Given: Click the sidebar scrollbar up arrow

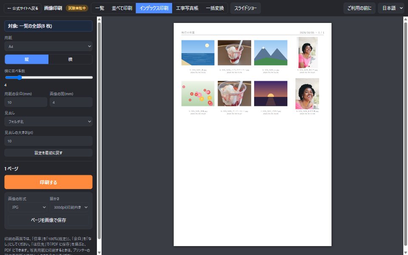Looking at the screenshot, I should point(99,19).
